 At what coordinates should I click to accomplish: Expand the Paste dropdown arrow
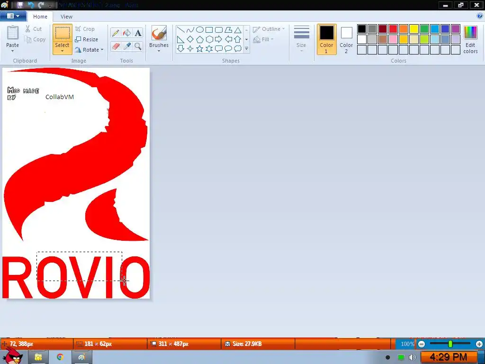coord(13,51)
